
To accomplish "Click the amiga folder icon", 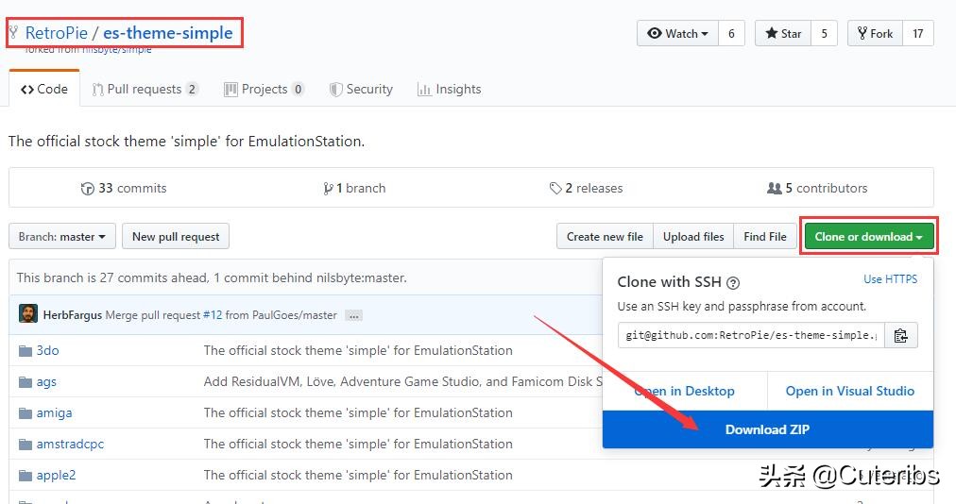I will pos(26,413).
